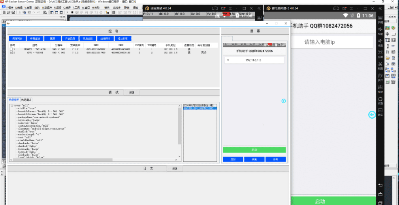Select the highlighted timestamp entry in the snapshot list
This screenshot has width=399, height=205.
pyautogui.click(x=200, y=108)
